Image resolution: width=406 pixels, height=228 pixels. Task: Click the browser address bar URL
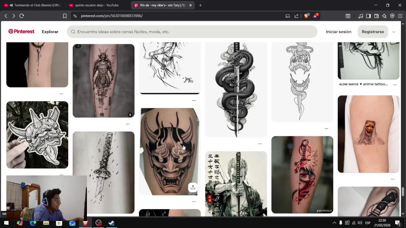pos(112,16)
